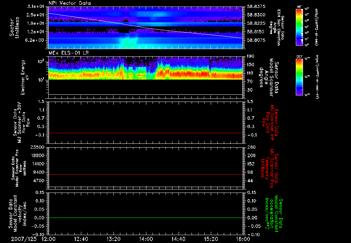The width and height of the screenshot is (351, 243).
Task: Click the 13:20 time axis label
Action: (x=113, y=239)
